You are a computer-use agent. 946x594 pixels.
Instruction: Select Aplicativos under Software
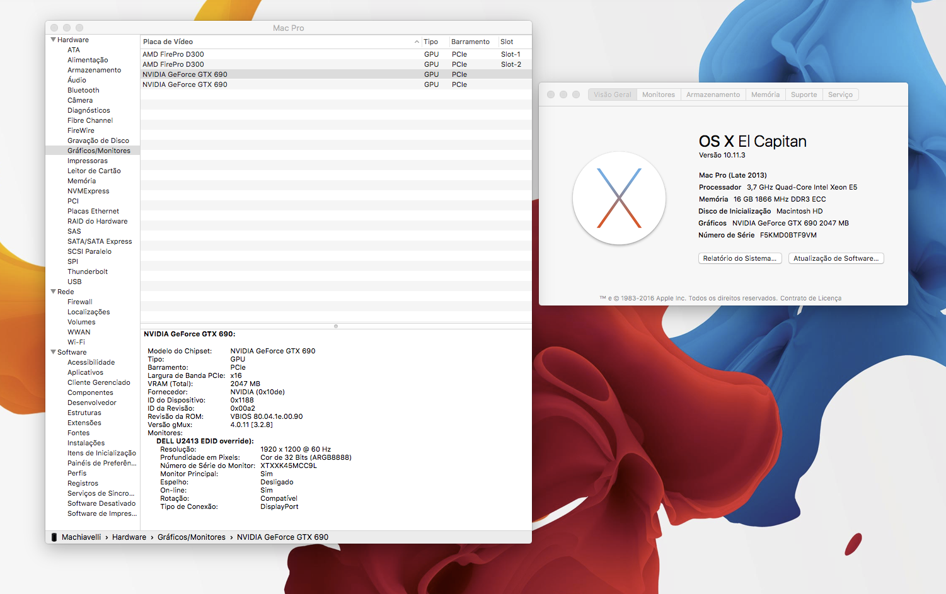(86, 372)
